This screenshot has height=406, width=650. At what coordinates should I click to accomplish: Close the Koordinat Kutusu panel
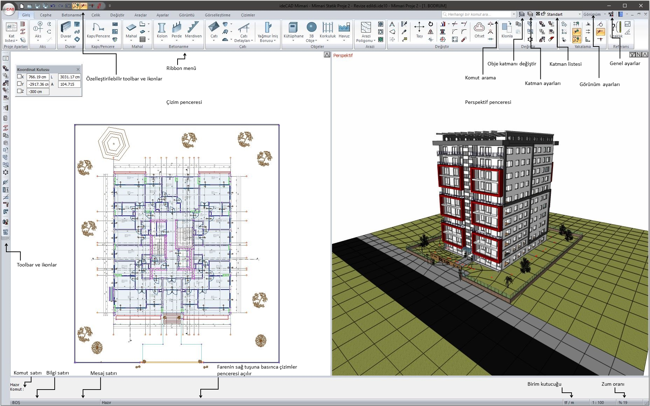coord(78,69)
